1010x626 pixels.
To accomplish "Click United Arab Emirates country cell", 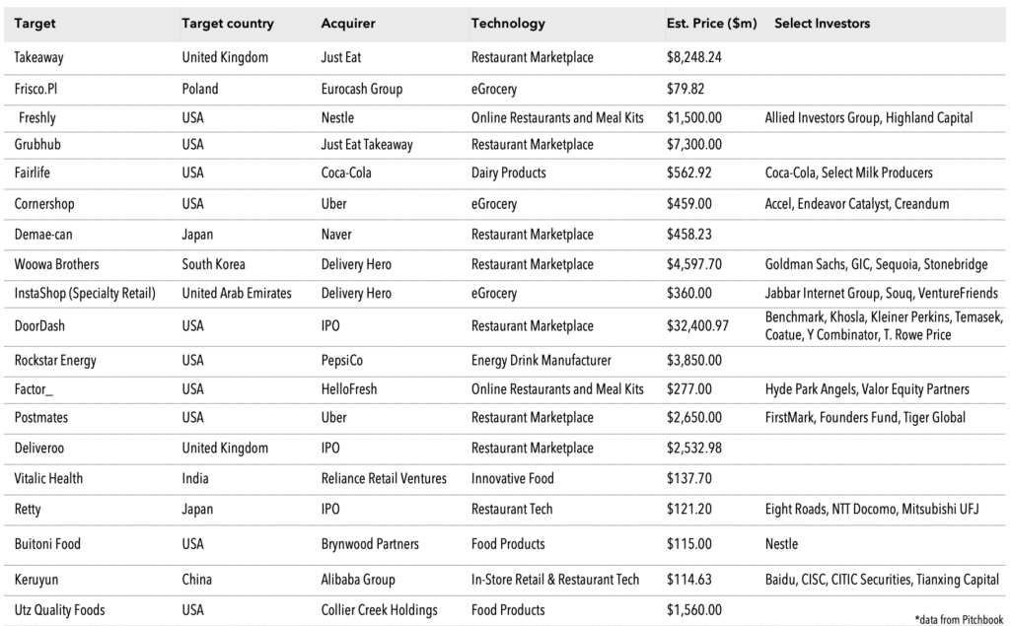I will [237, 293].
